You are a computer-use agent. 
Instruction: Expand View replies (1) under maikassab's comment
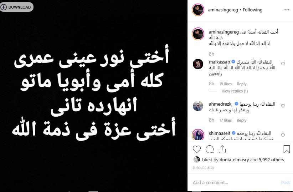tap(235, 91)
